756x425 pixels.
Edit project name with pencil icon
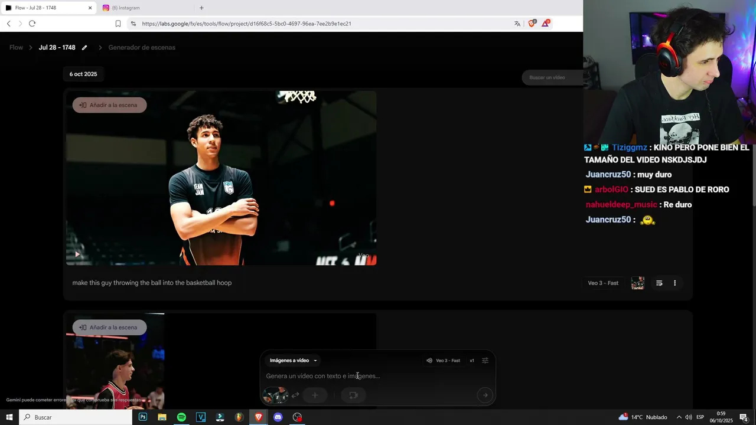pos(84,47)
